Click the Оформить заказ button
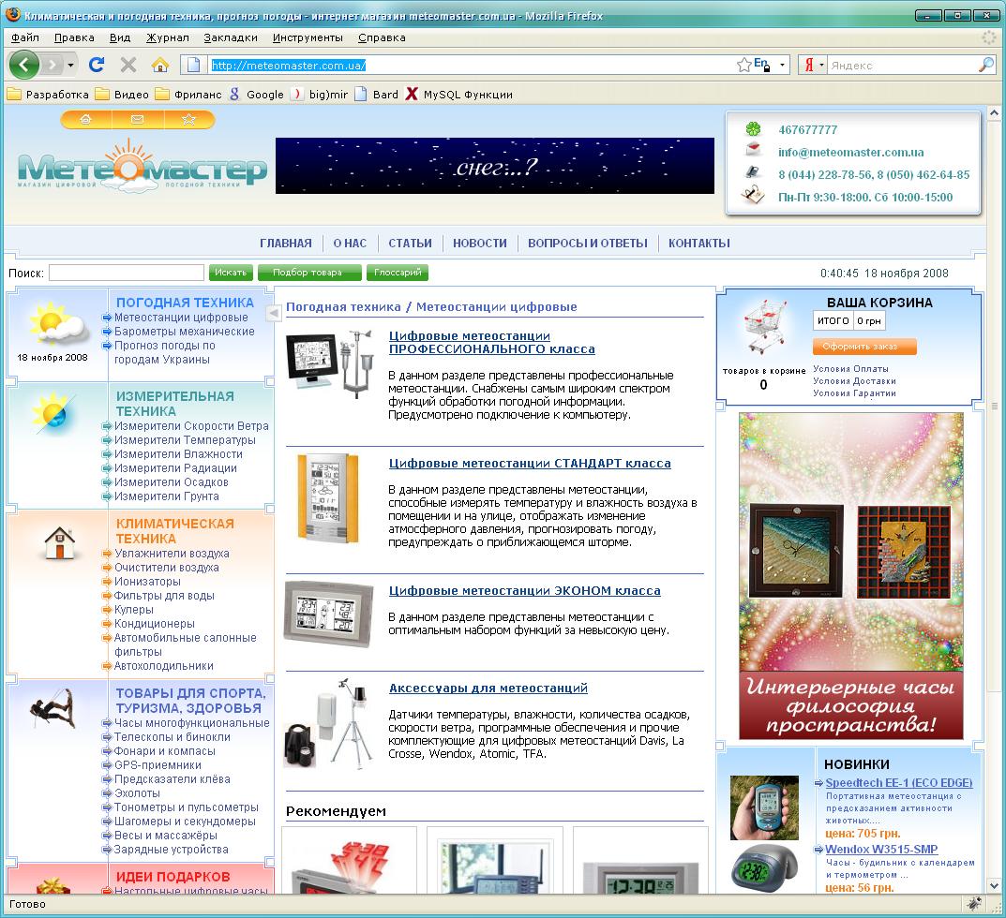 tap(864, 347)
